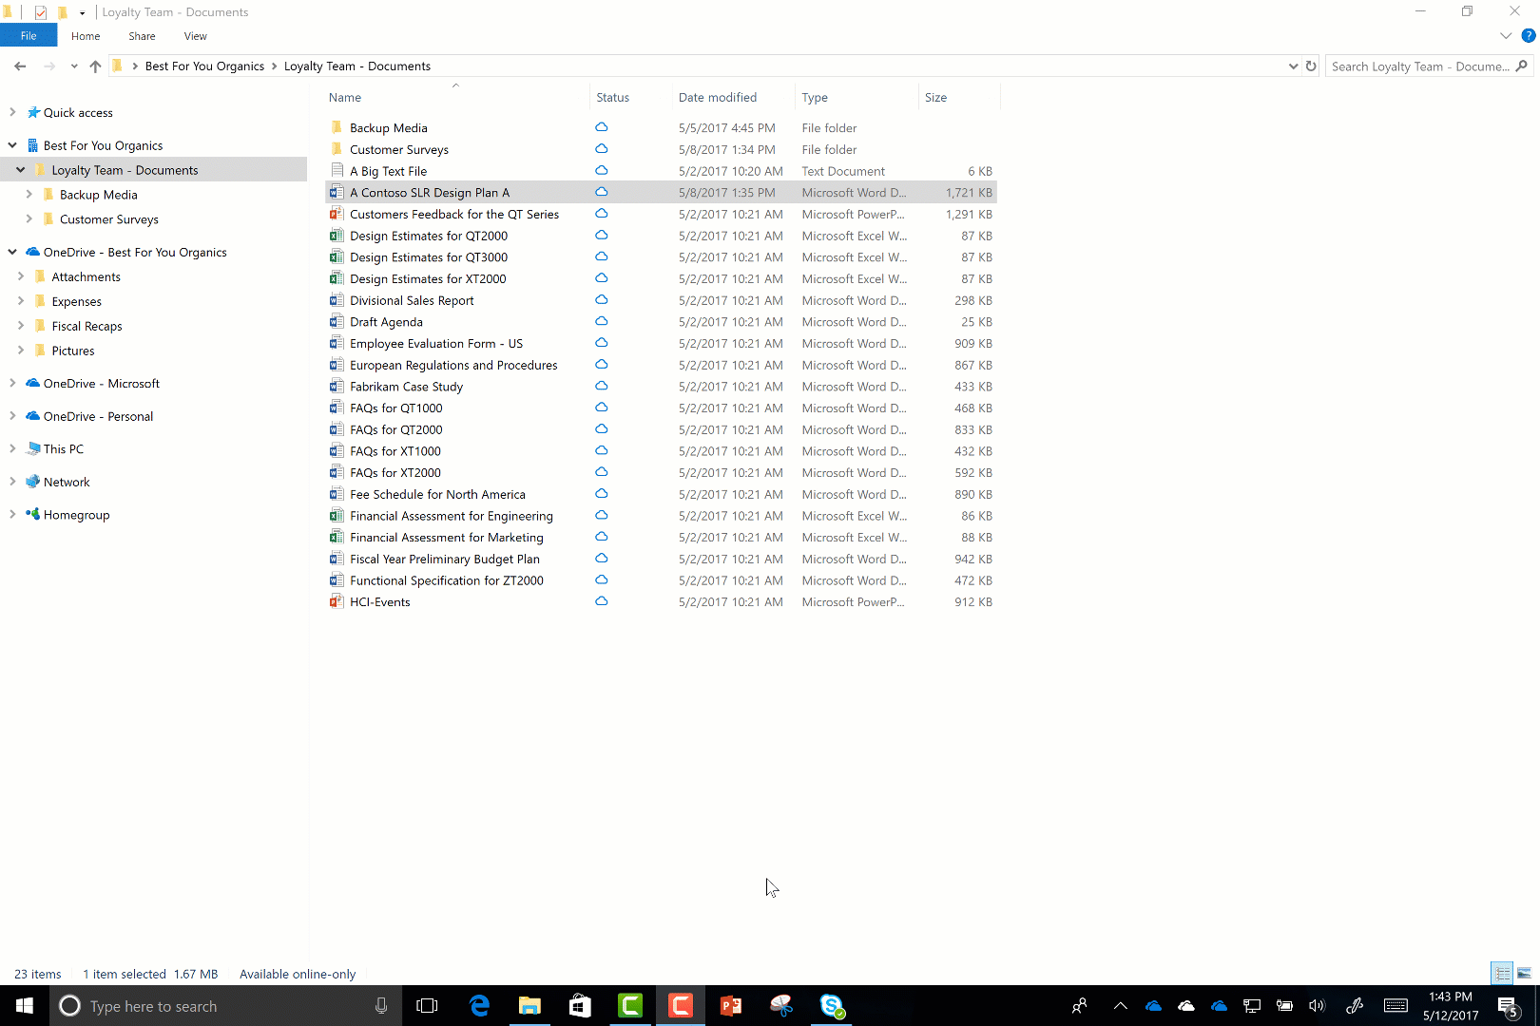Select Network in navigation pane
Viewport: 1540px width, 1026px height.
[x=67, y=482]
